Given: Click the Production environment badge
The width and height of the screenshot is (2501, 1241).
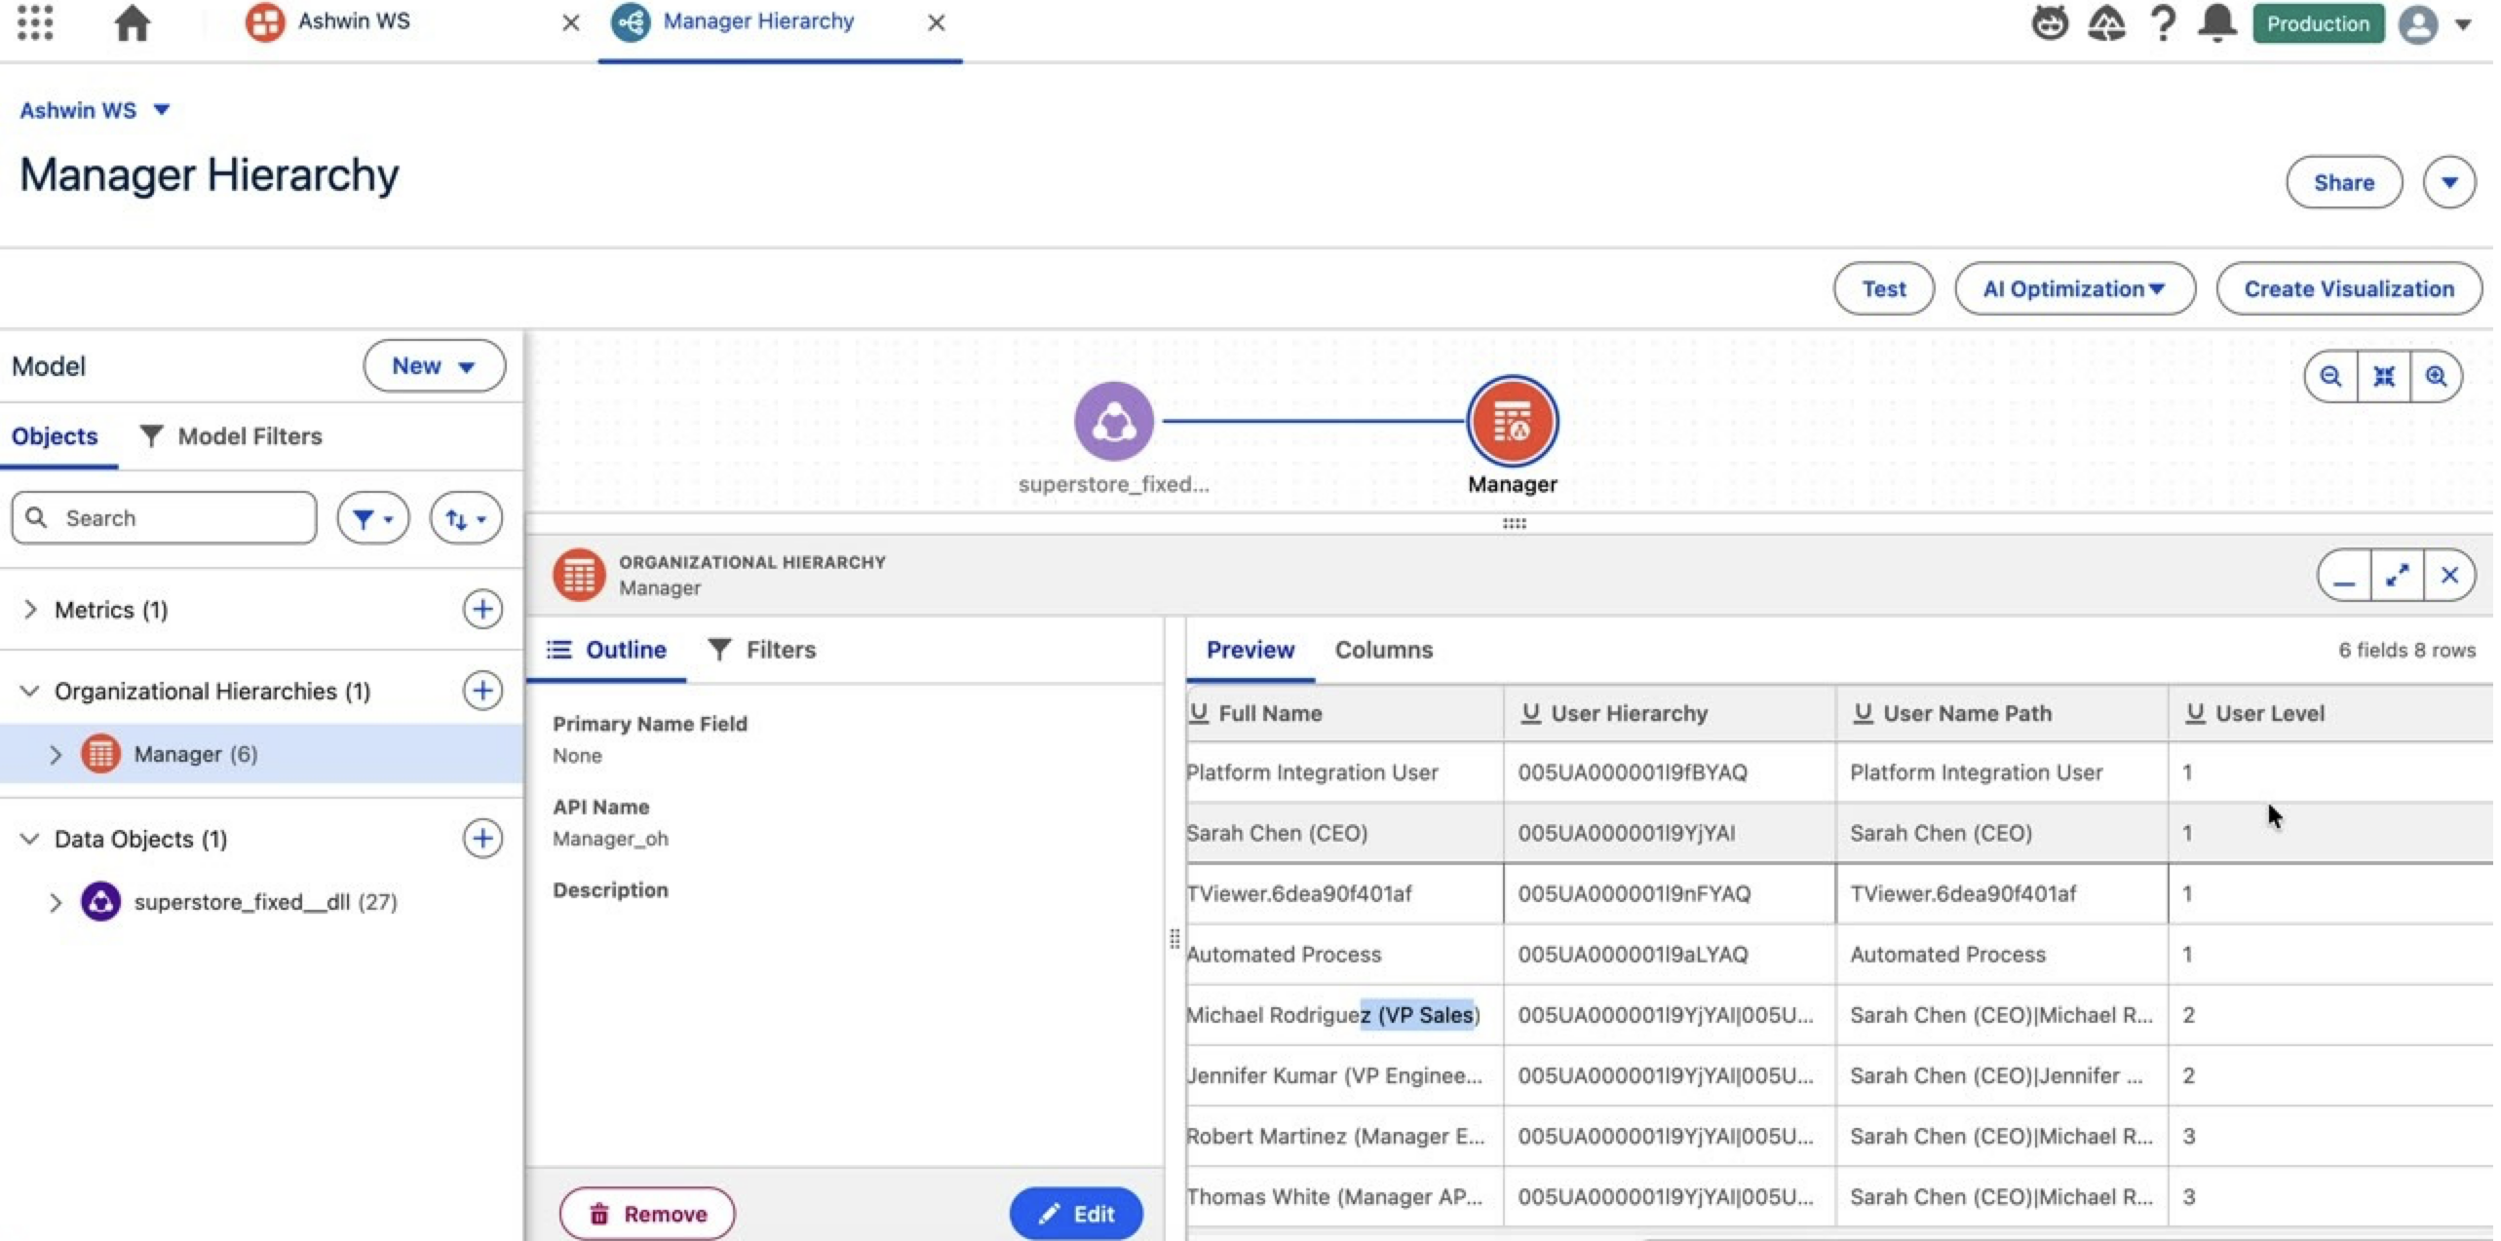Looking at the screenshot, I should point(2317,23).
